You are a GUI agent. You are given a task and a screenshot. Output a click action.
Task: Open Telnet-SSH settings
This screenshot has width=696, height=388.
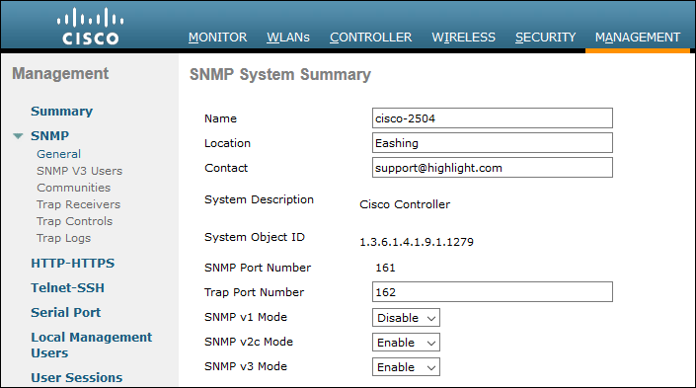tap(67, 288)
